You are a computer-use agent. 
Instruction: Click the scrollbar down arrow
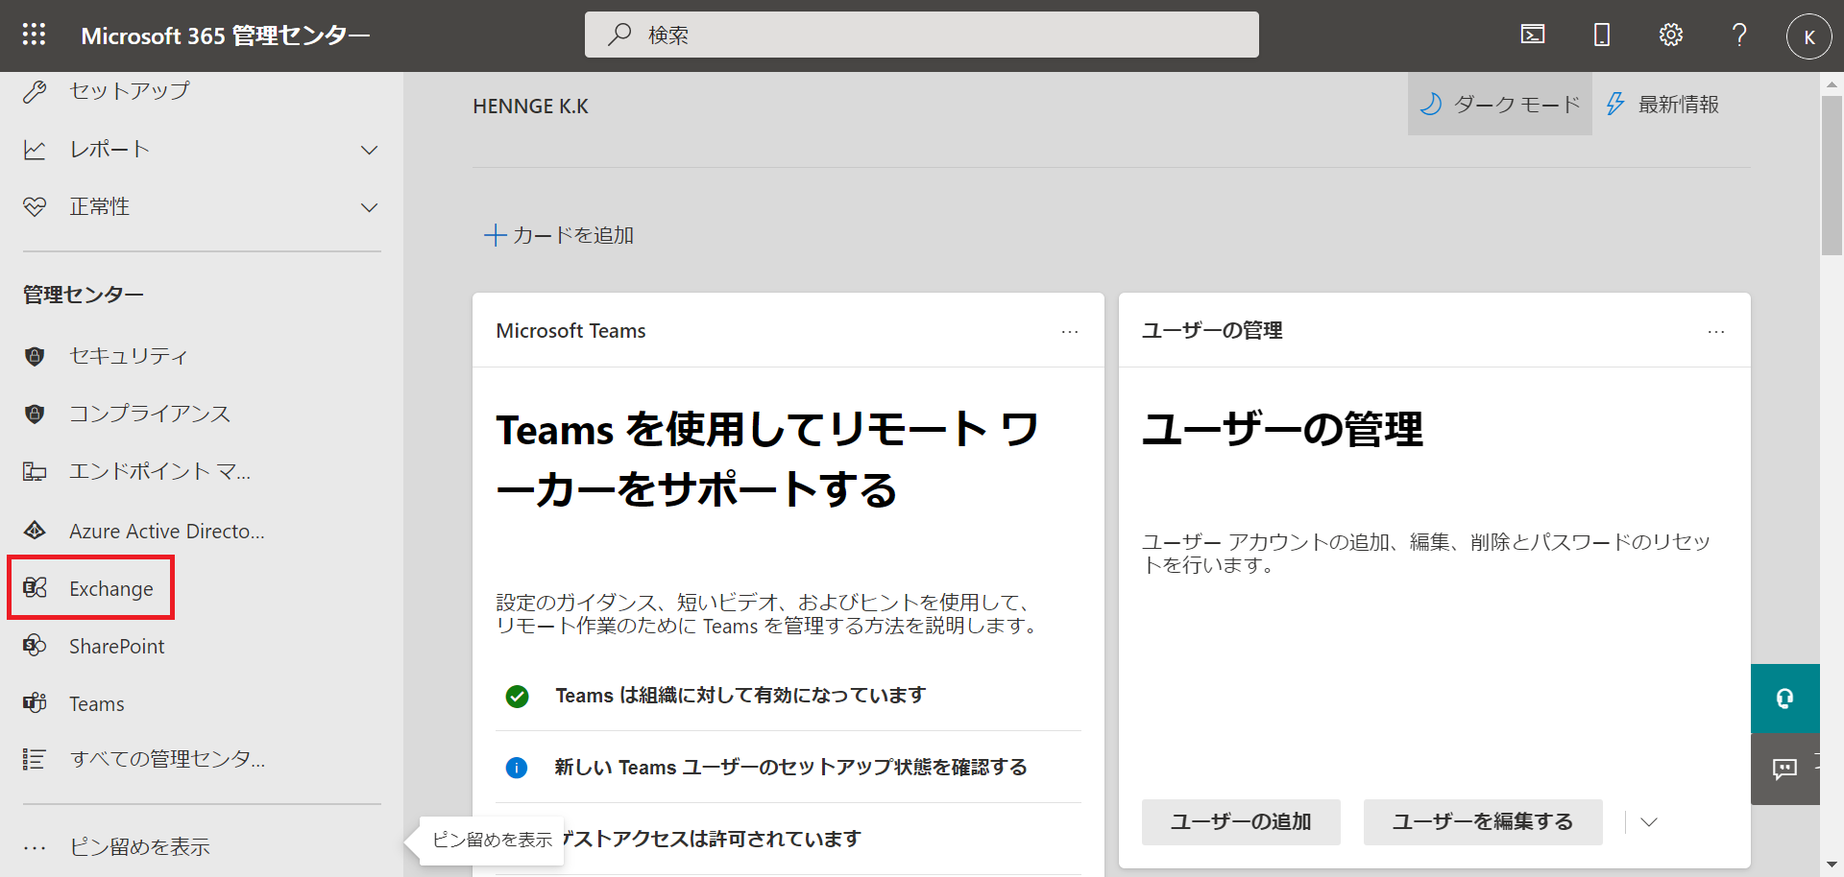click(x=1832, y=865)
